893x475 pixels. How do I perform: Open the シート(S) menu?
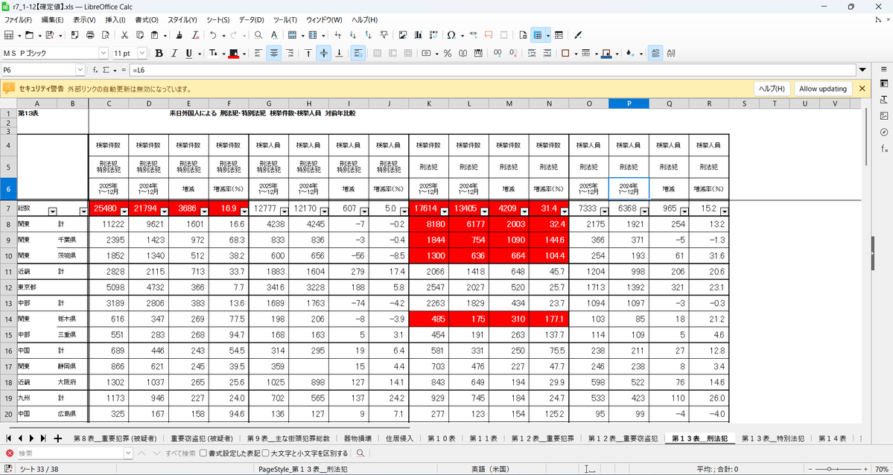[217, 20]
